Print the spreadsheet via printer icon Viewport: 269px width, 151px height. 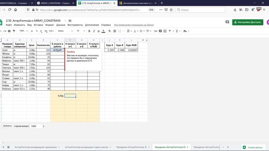(x=9, y=31)
